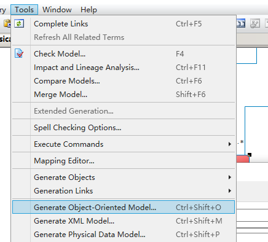Open Impact and Lineage Analysis...
Image resolution: width=268 pixels, height=242 pixels.
pos(124,68)
